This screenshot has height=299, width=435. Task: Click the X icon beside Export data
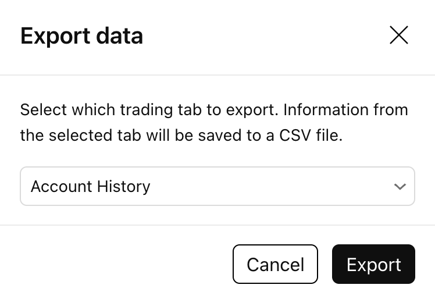[x=399, y=36]
